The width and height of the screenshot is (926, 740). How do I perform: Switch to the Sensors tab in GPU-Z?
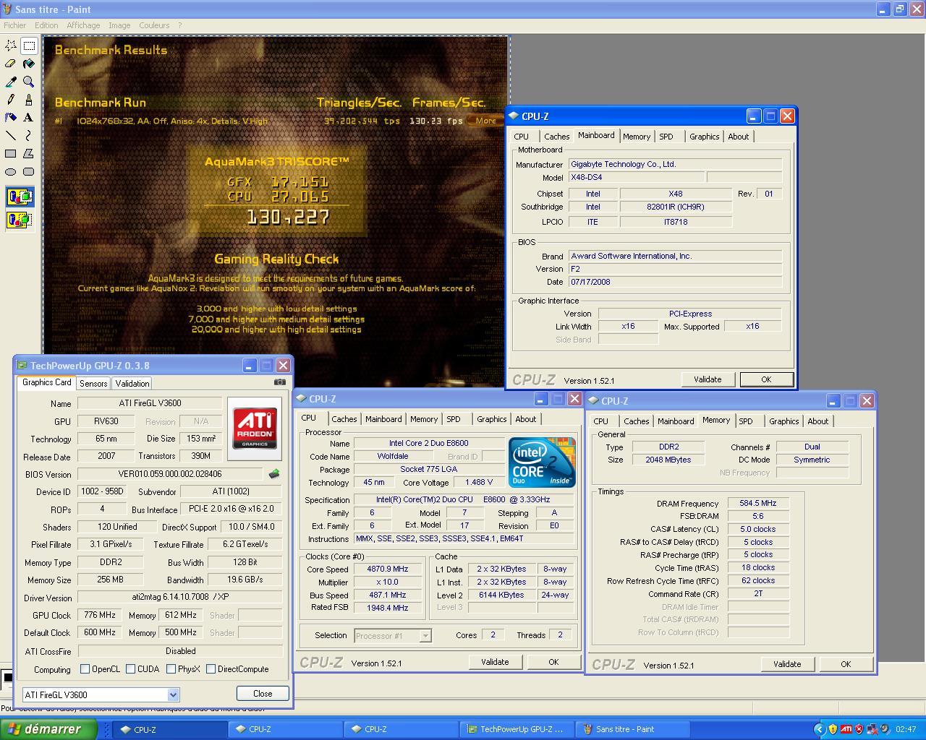(x=93, y=384)
